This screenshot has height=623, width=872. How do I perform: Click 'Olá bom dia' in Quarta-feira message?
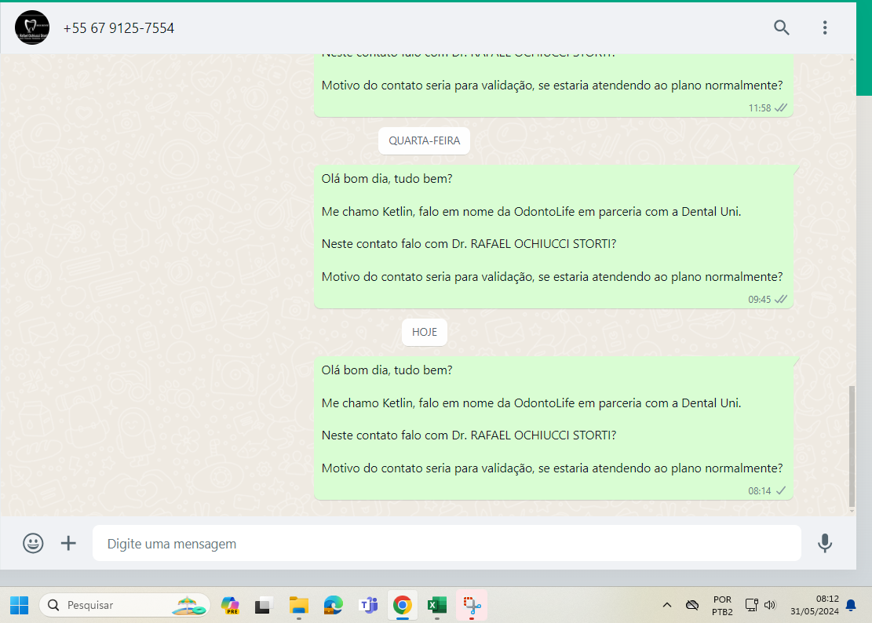click(x=387, y=178)
